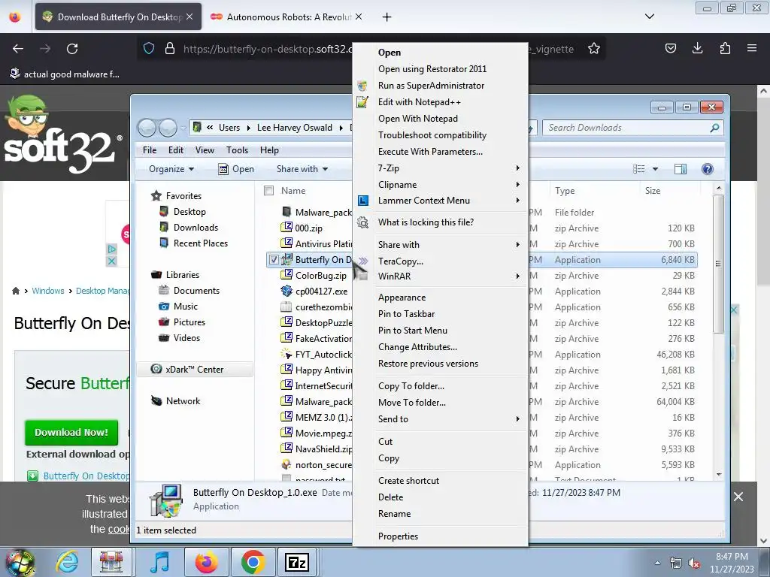List all tabs dropdown chevron

649,17
